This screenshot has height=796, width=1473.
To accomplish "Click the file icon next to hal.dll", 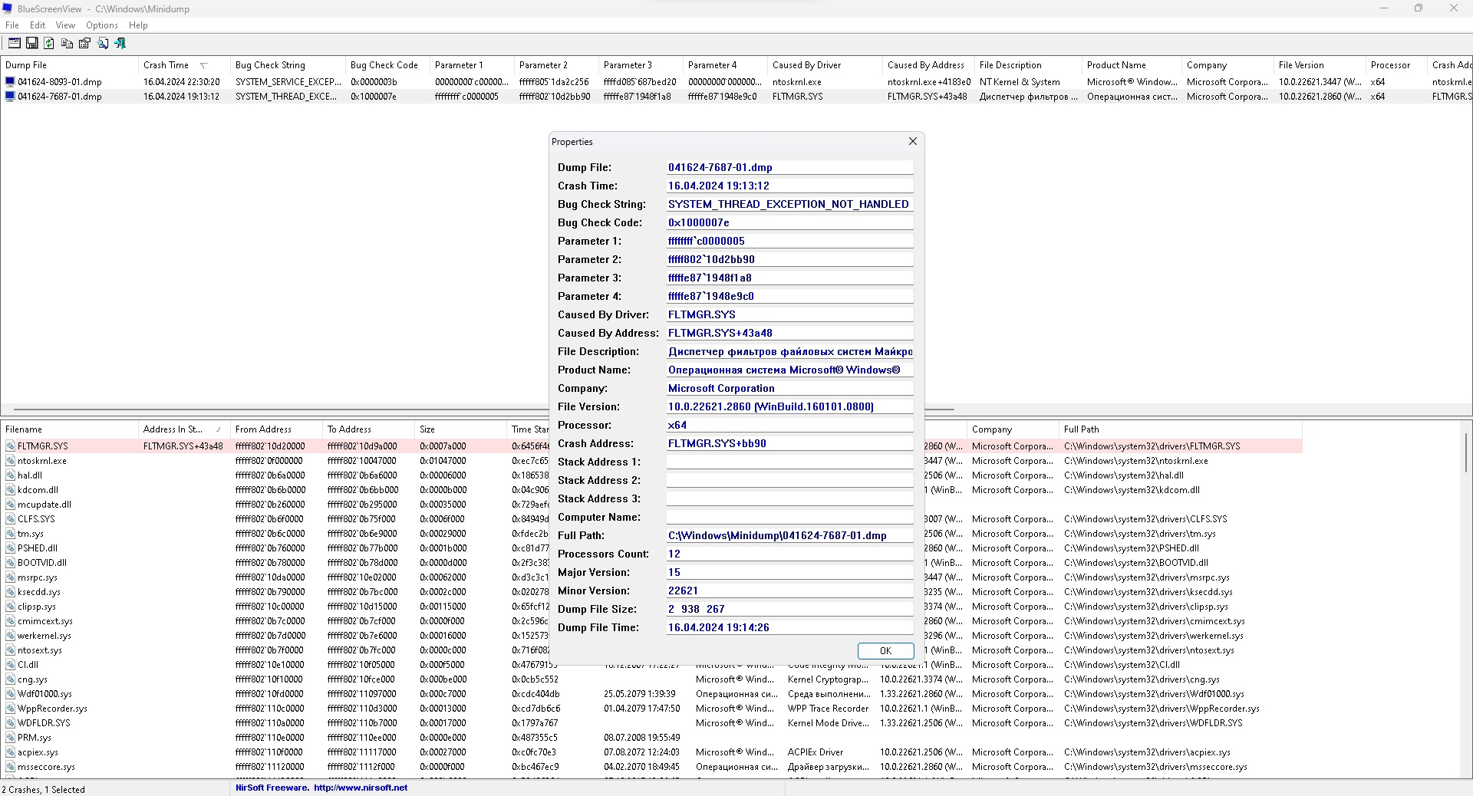I will (x=11, y=475).
